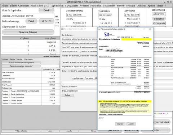This screenshot has width=173, height=135.
Task: Click Paiement automatique paiement n° button
Action: point(21,66)
